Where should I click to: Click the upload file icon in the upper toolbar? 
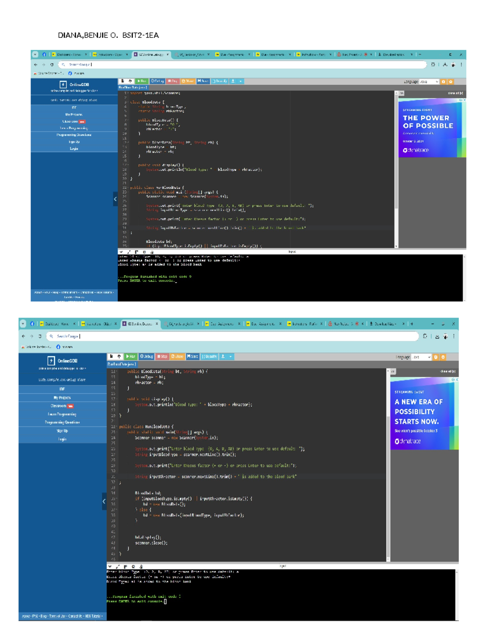(130, 81)
